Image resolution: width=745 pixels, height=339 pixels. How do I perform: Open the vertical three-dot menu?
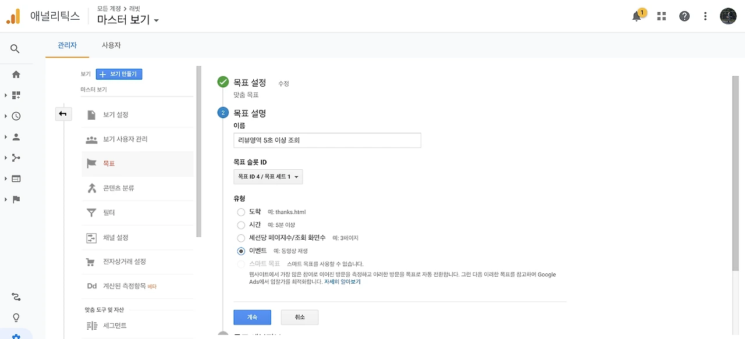coord(705,16)
